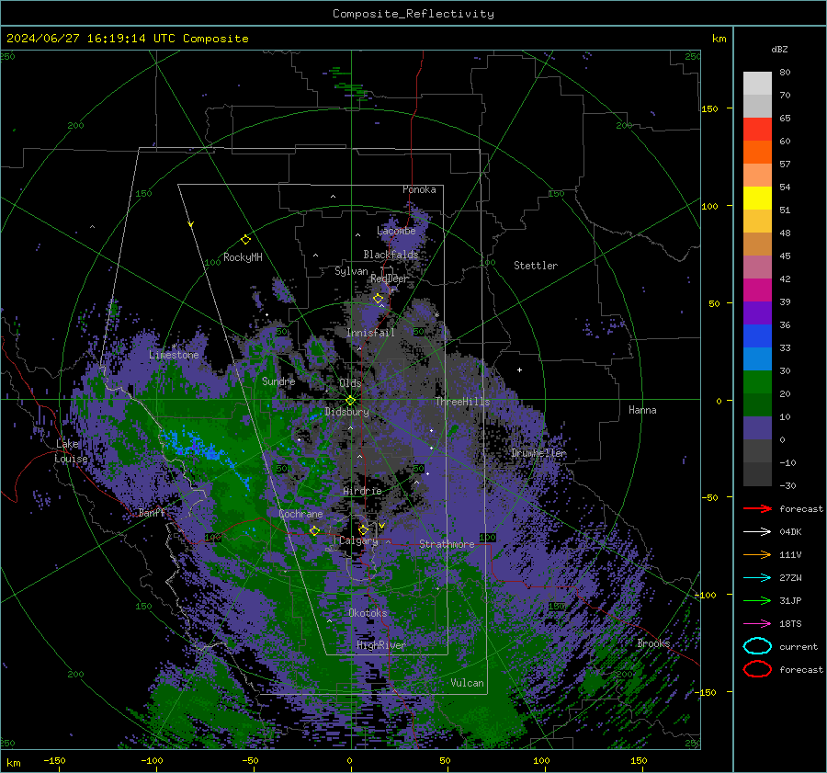Click the Didsbury city label
The width and height of the screenshot is (827, 773).
pyautogui.click(x=346, y=412)
